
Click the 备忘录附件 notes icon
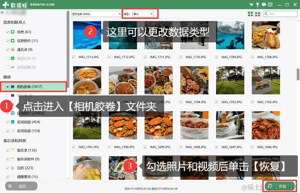point(12,159)
